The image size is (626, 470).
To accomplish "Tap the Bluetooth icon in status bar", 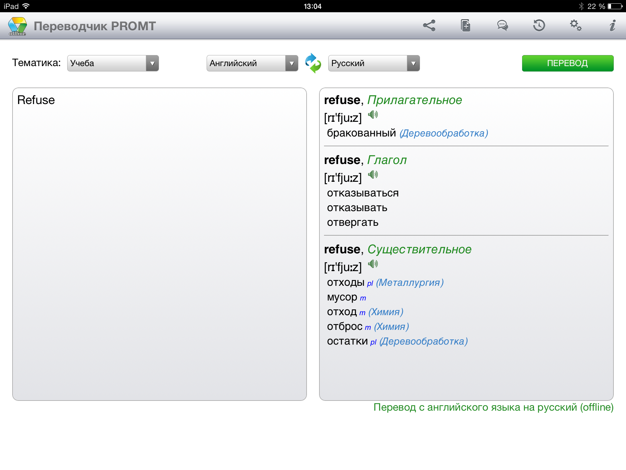I will click(x=581, y=6).
